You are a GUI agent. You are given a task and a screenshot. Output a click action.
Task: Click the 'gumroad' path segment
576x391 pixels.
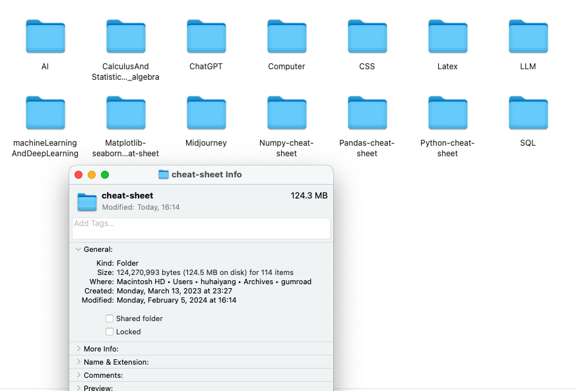click(296, 282)
